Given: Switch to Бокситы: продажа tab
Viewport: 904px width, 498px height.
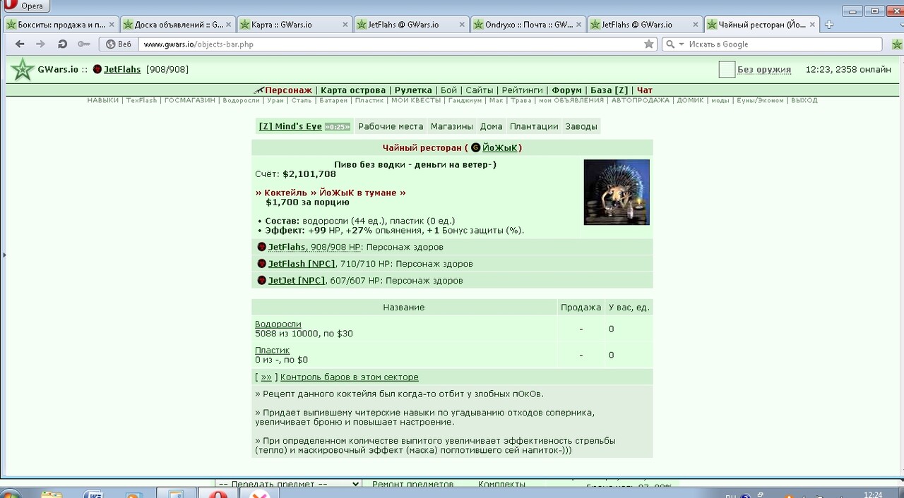Looking at the screenshot, I should (60, 25).
